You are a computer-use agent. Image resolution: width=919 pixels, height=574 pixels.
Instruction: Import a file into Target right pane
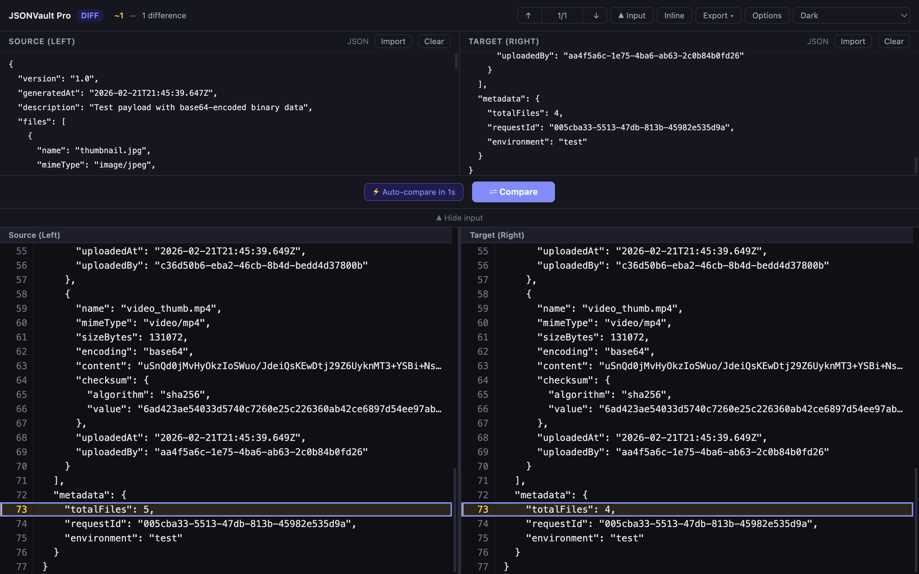[853, 41]
